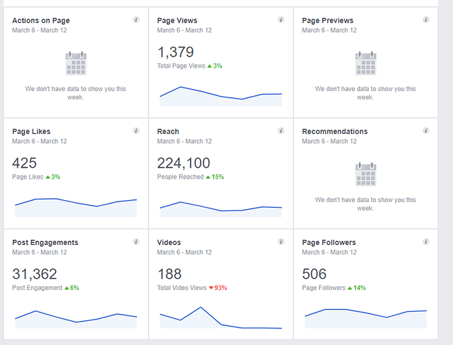Click the Page Followers info icon

pyautogui.click(x=426, y=241)
